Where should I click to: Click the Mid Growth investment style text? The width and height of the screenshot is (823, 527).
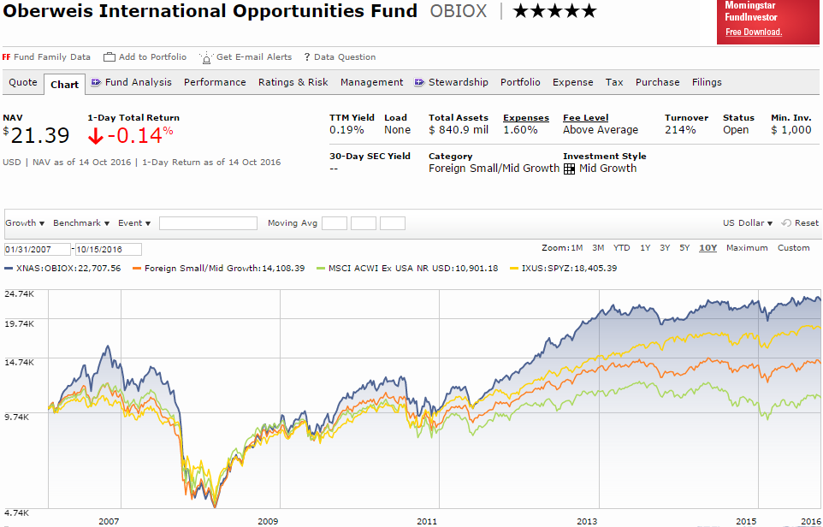[x=607, y=169]
